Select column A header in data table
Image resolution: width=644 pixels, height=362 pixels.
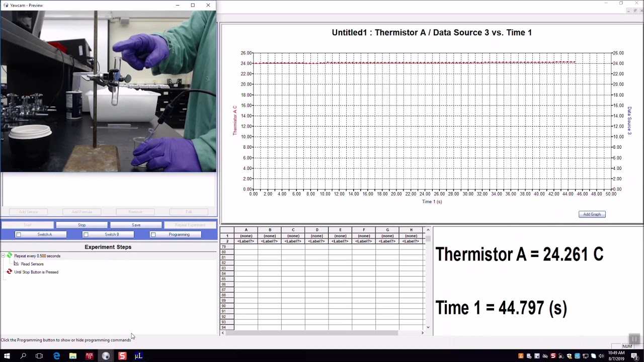coord(246,230)
